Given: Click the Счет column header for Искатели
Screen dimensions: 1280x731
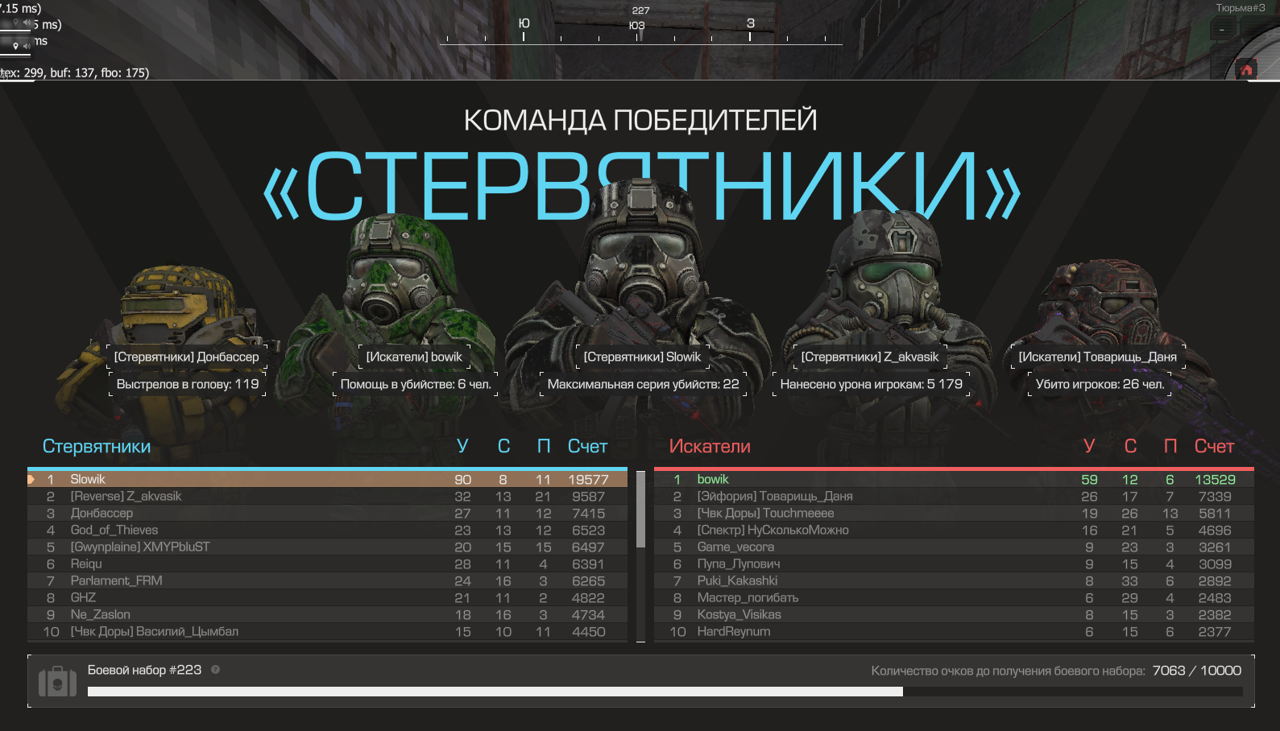Looking at the screenshot, I should 1214,446.
